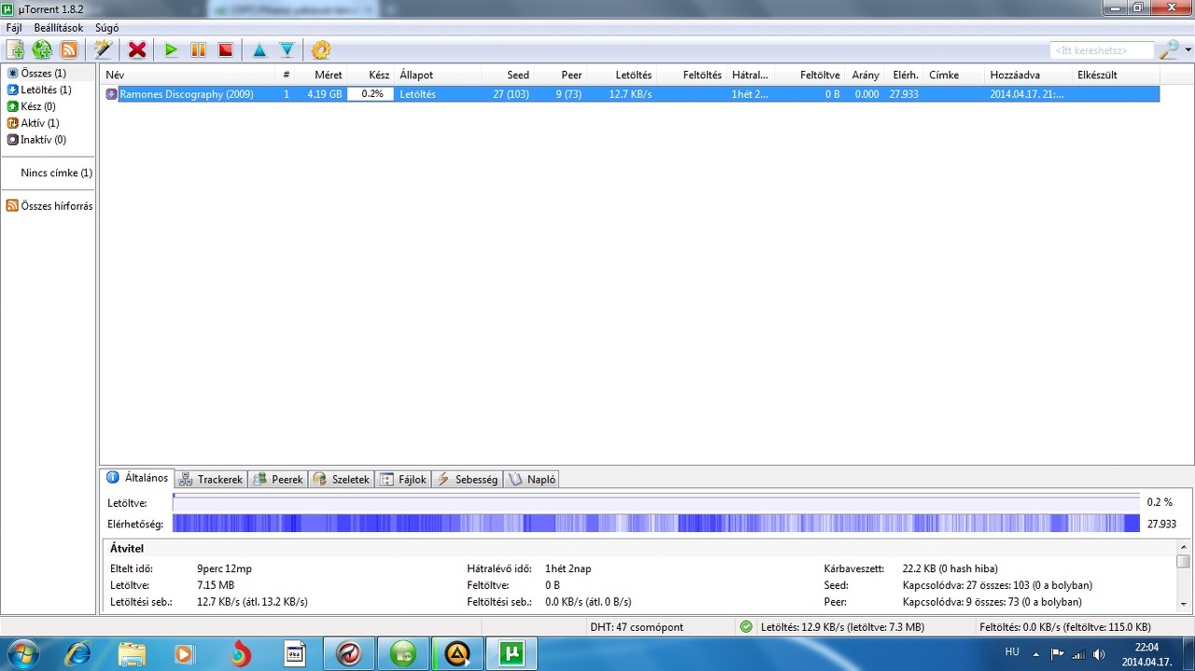Click the Feltöltés 0.0 KB/s status entry
Viewport: 1195px width, 671px height.
[x=1064, y=627]
